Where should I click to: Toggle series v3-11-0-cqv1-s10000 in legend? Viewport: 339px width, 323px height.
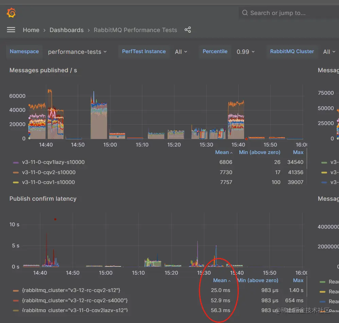48,182
